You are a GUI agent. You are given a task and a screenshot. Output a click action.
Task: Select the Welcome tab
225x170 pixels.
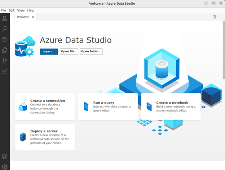23,17
